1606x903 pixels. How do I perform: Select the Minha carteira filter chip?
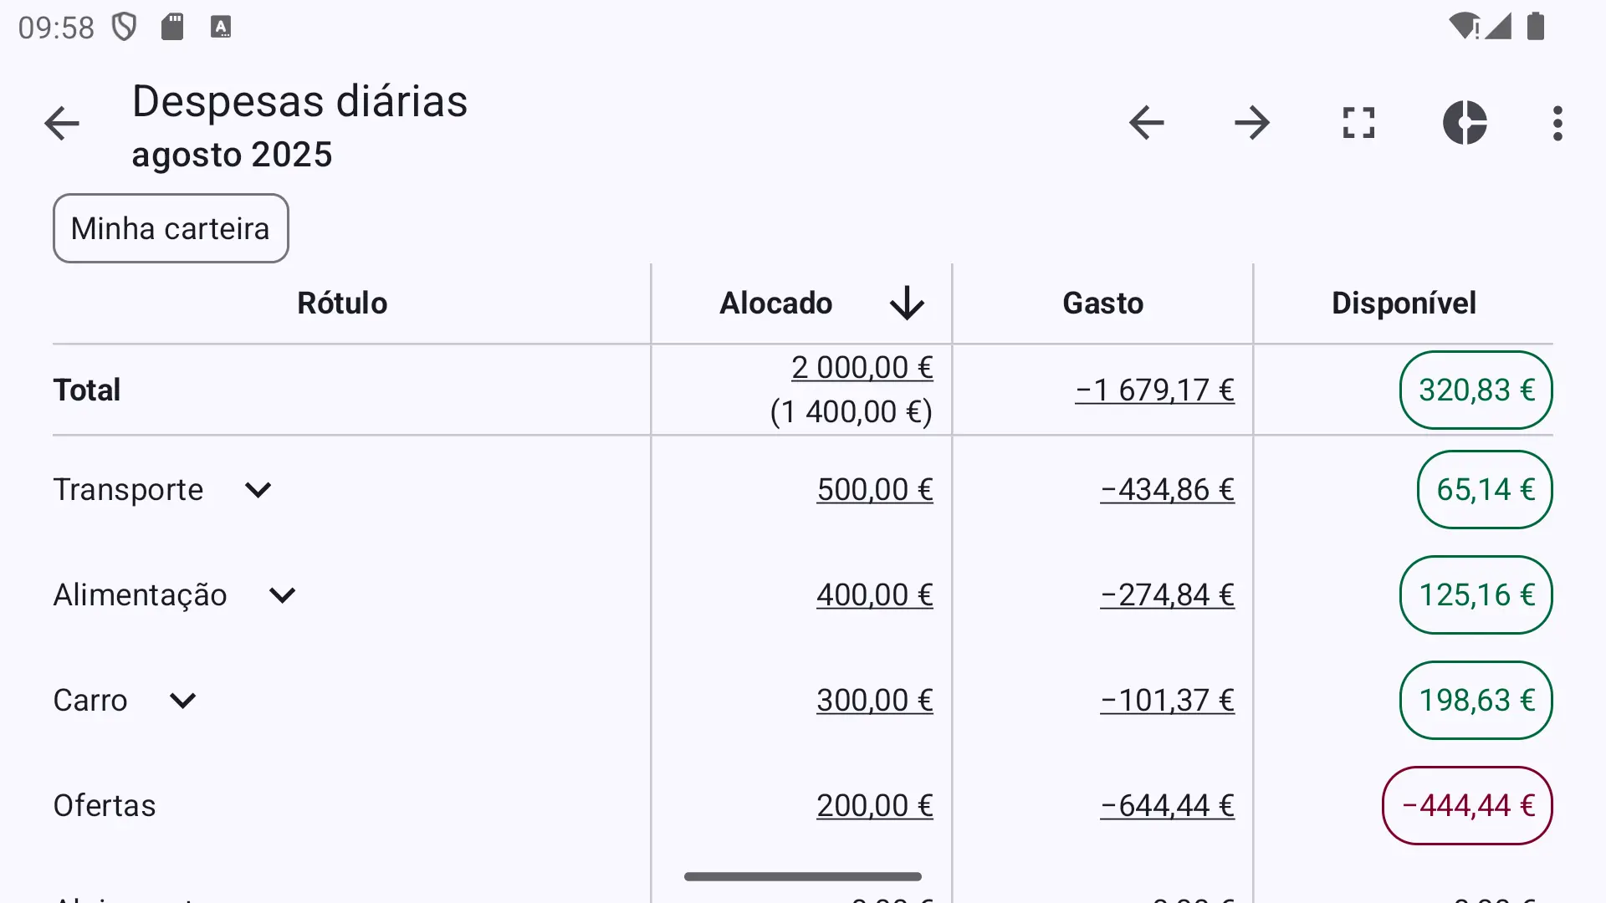[x=171, y=228]
